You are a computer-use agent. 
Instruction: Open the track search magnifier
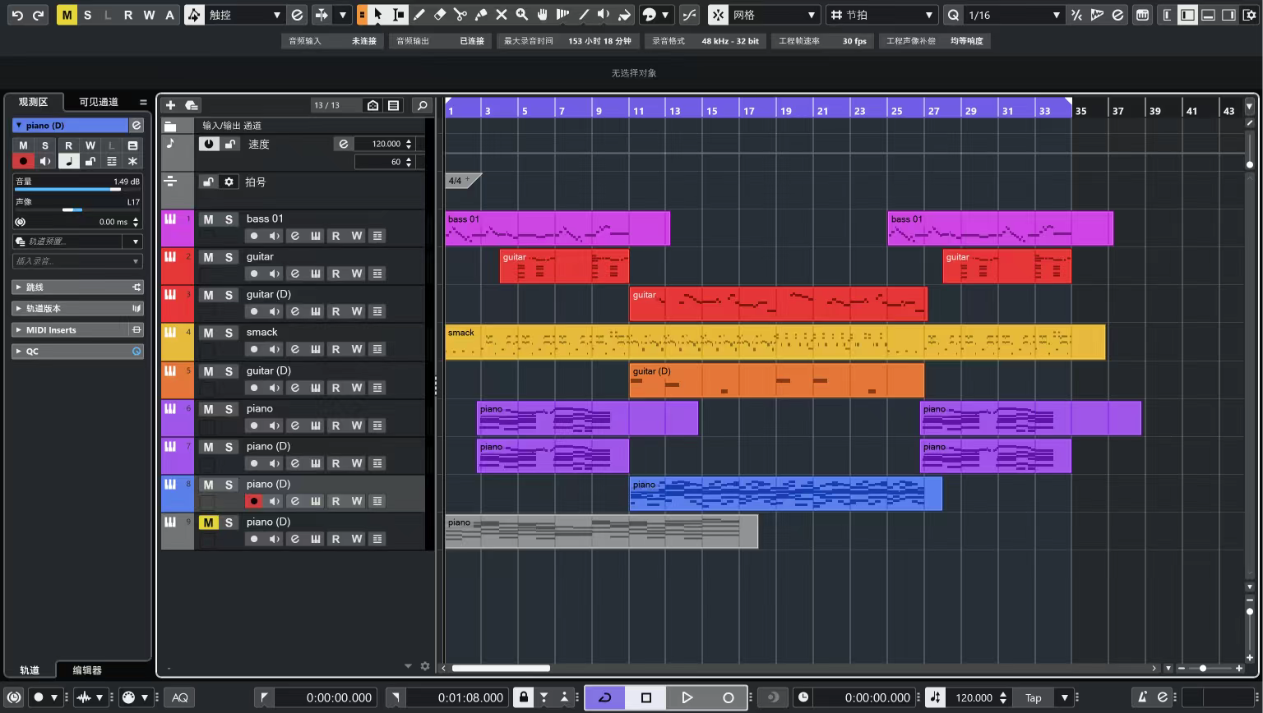(x=422, y=105)
